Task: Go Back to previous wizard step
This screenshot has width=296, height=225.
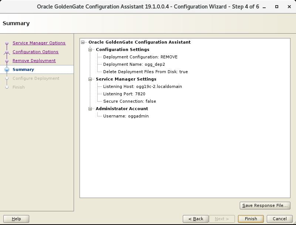Action: click(x=196, y=219)
